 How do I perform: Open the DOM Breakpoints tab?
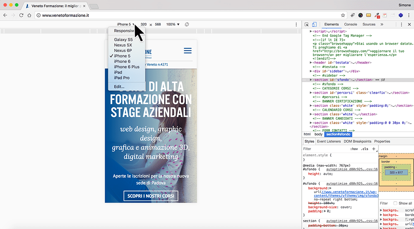coord(357,142)
